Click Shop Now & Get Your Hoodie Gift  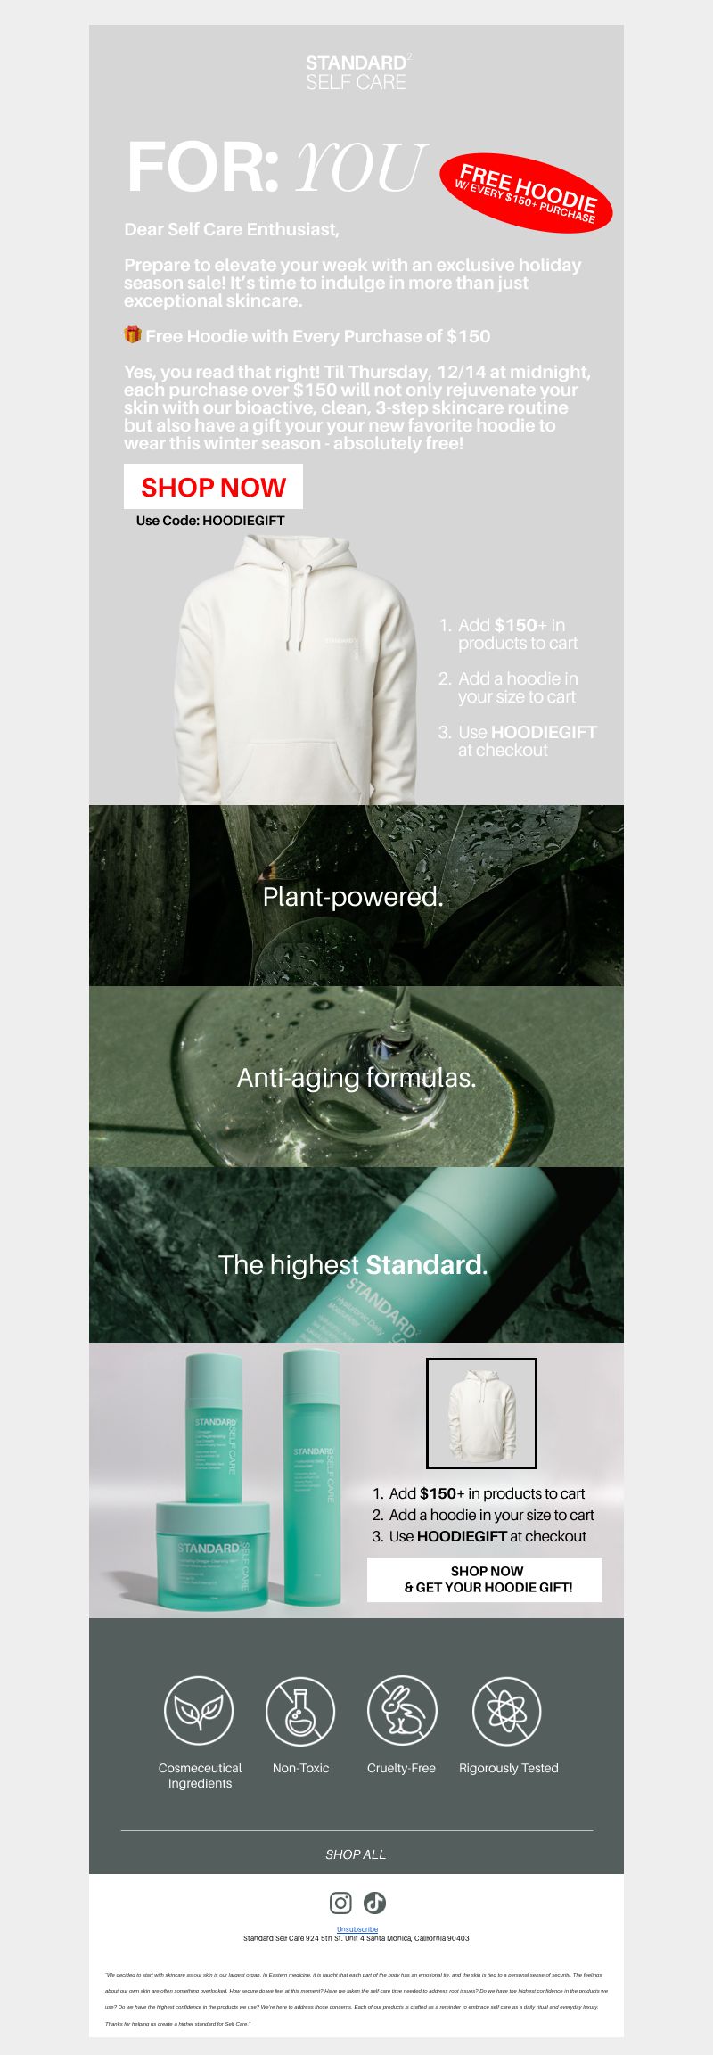485,1579
